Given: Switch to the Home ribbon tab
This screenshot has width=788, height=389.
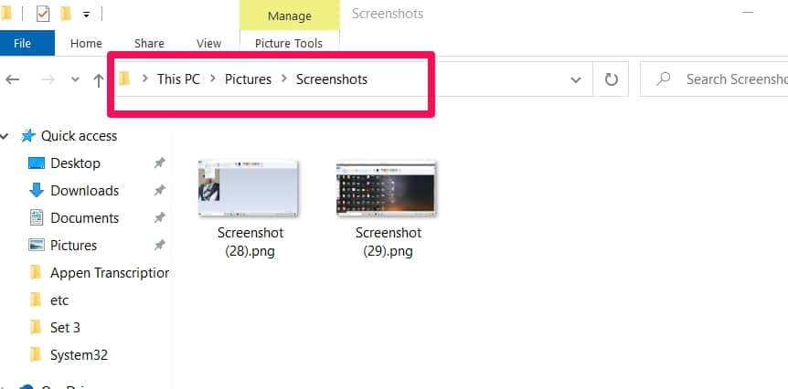Looking at the screenshot, I should tap(86, 44).
